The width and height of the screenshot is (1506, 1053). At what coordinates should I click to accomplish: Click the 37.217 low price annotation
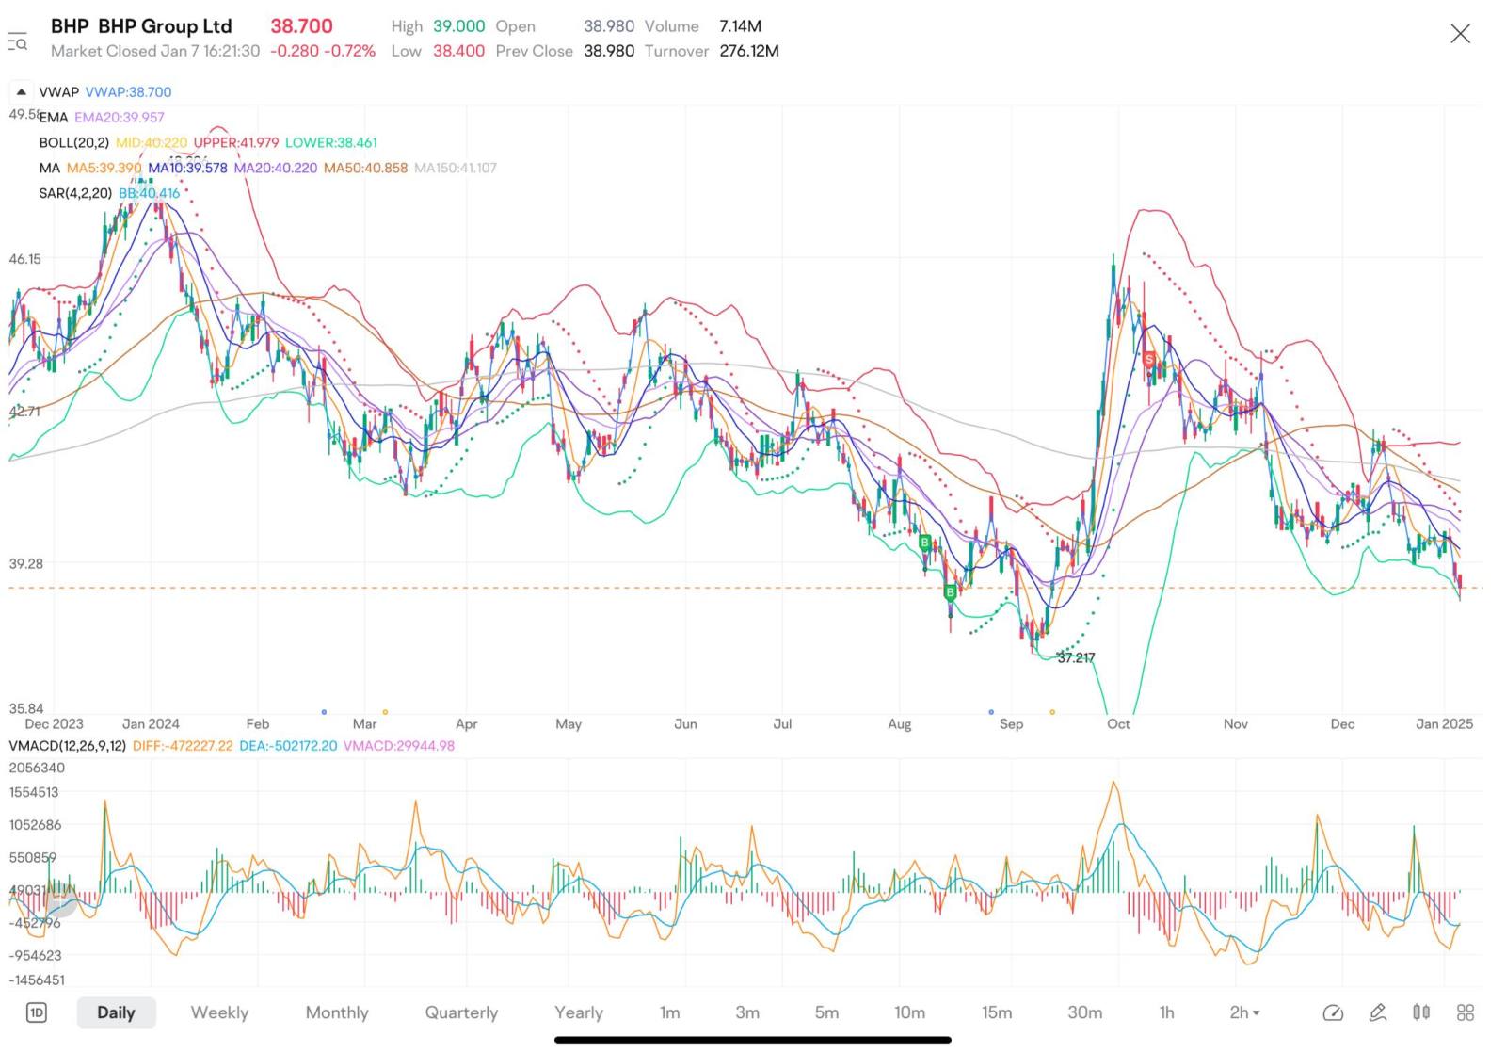(x=1076, y=657)
